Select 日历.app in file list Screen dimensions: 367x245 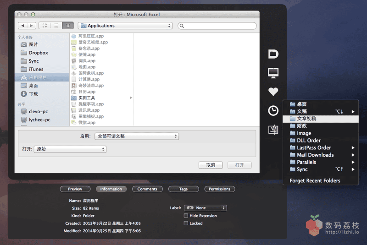(102, 92)
